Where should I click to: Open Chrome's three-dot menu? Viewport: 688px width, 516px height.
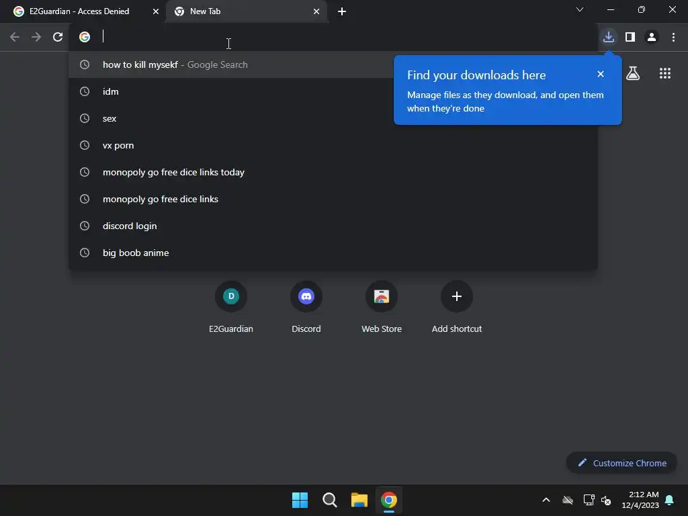click(673, 37)
